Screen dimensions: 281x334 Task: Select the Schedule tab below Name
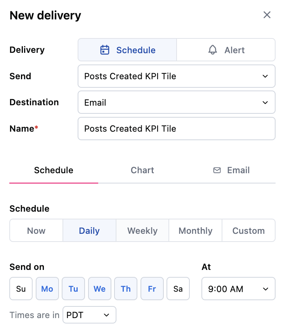tap(54, 170)
